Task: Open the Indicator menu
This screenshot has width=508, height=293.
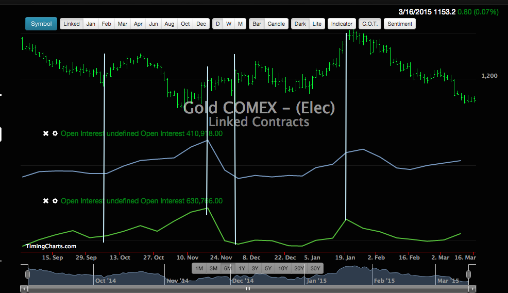Action: [342, 24]
